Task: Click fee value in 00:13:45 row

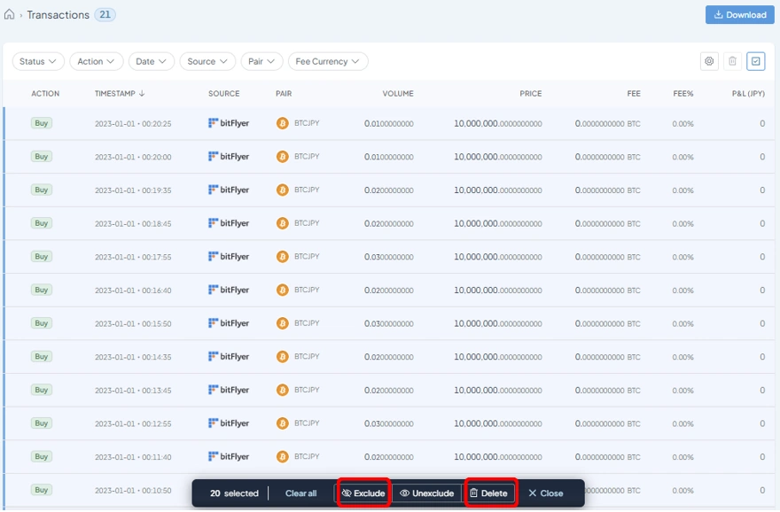Action: click(x=607, y=391)
